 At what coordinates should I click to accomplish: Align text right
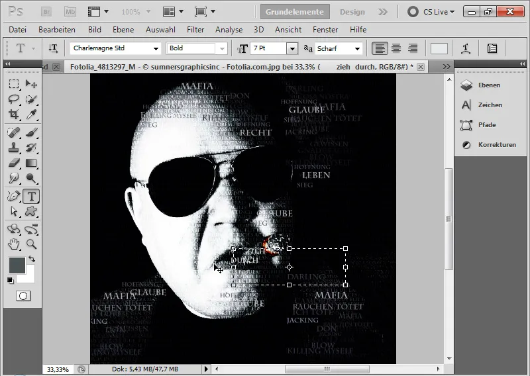(412, 48)
